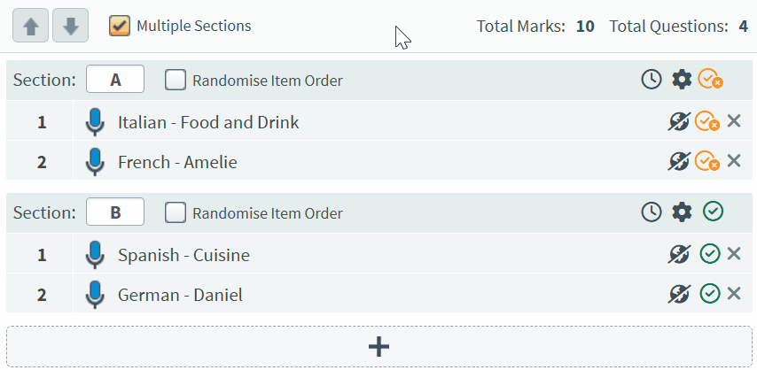This screenshot has width=757, height=370.
Task: Toggle visibility eye for German - Daniel row
Action: tap(679, 294)
